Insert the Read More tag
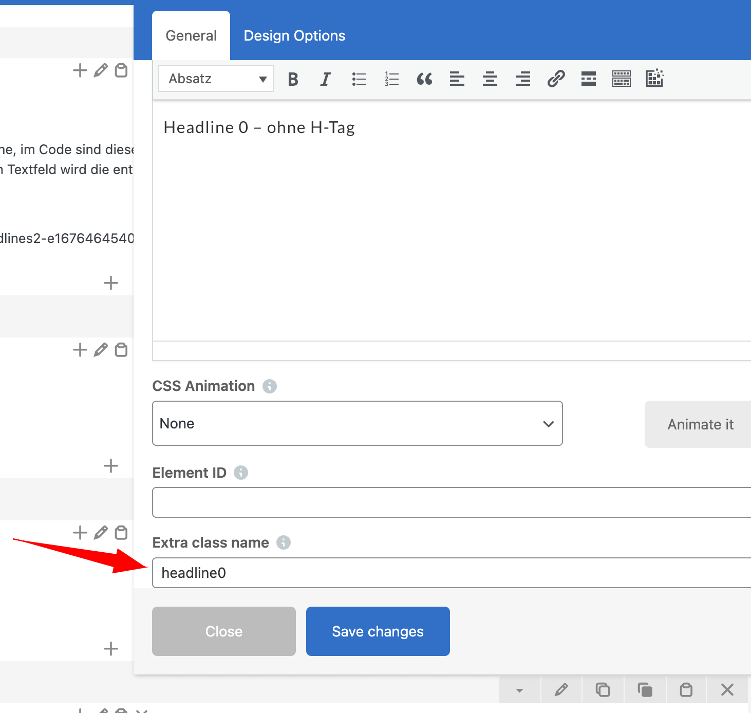The image size is (751, 713). 589,79
